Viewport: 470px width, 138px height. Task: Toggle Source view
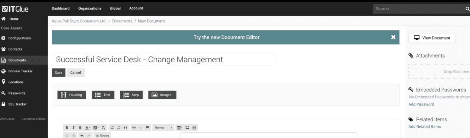tap(102, 136)
